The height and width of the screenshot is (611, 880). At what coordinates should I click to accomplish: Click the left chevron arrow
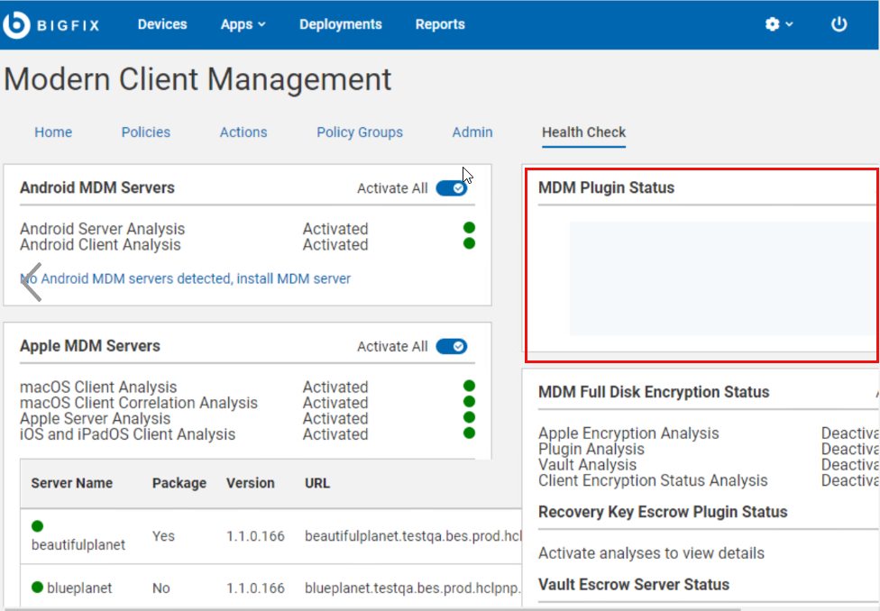pos(32,281)
